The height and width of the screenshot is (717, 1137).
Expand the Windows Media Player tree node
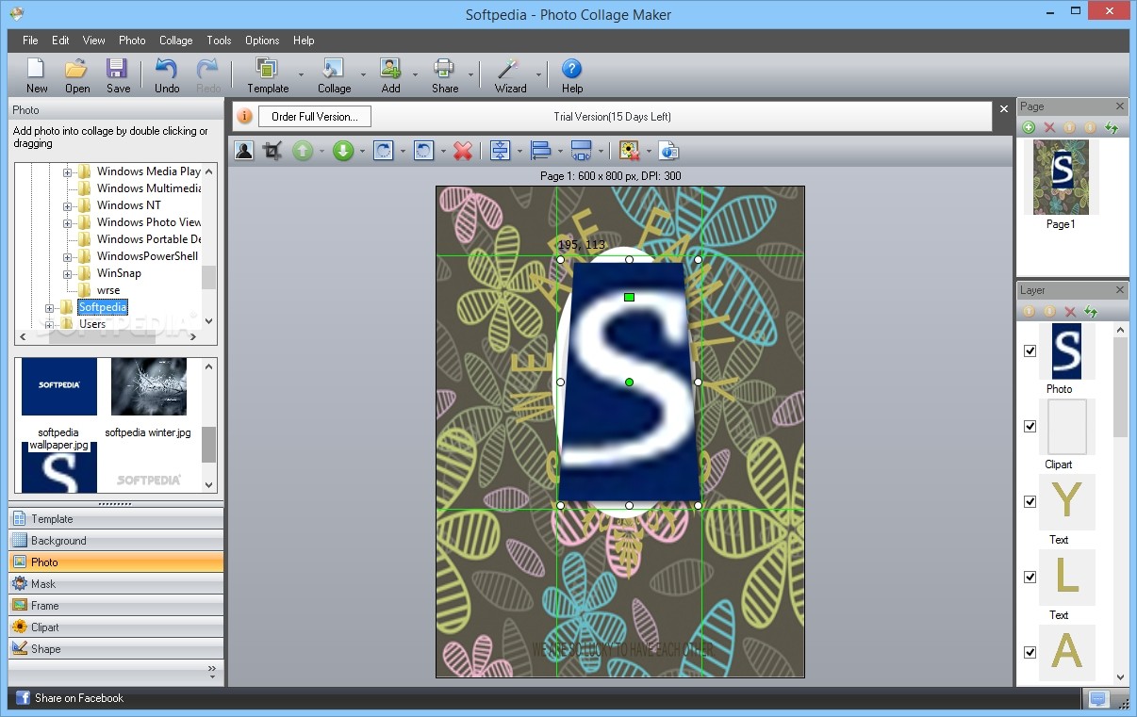pyautogui.click(x=68, y=172)
